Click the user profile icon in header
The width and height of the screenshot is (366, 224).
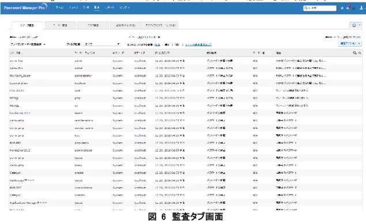tap(361, 8)
